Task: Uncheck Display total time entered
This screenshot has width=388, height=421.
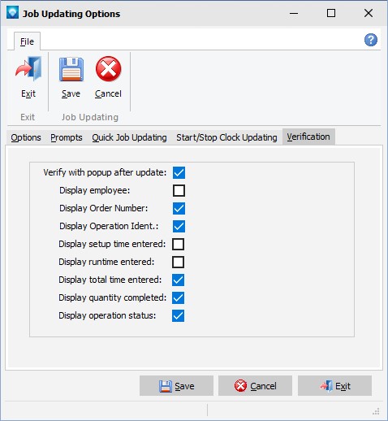Action: (x=178, y=280)
